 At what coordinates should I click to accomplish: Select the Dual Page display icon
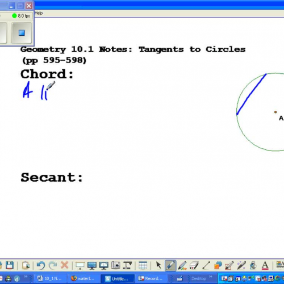tap(104, 265)
